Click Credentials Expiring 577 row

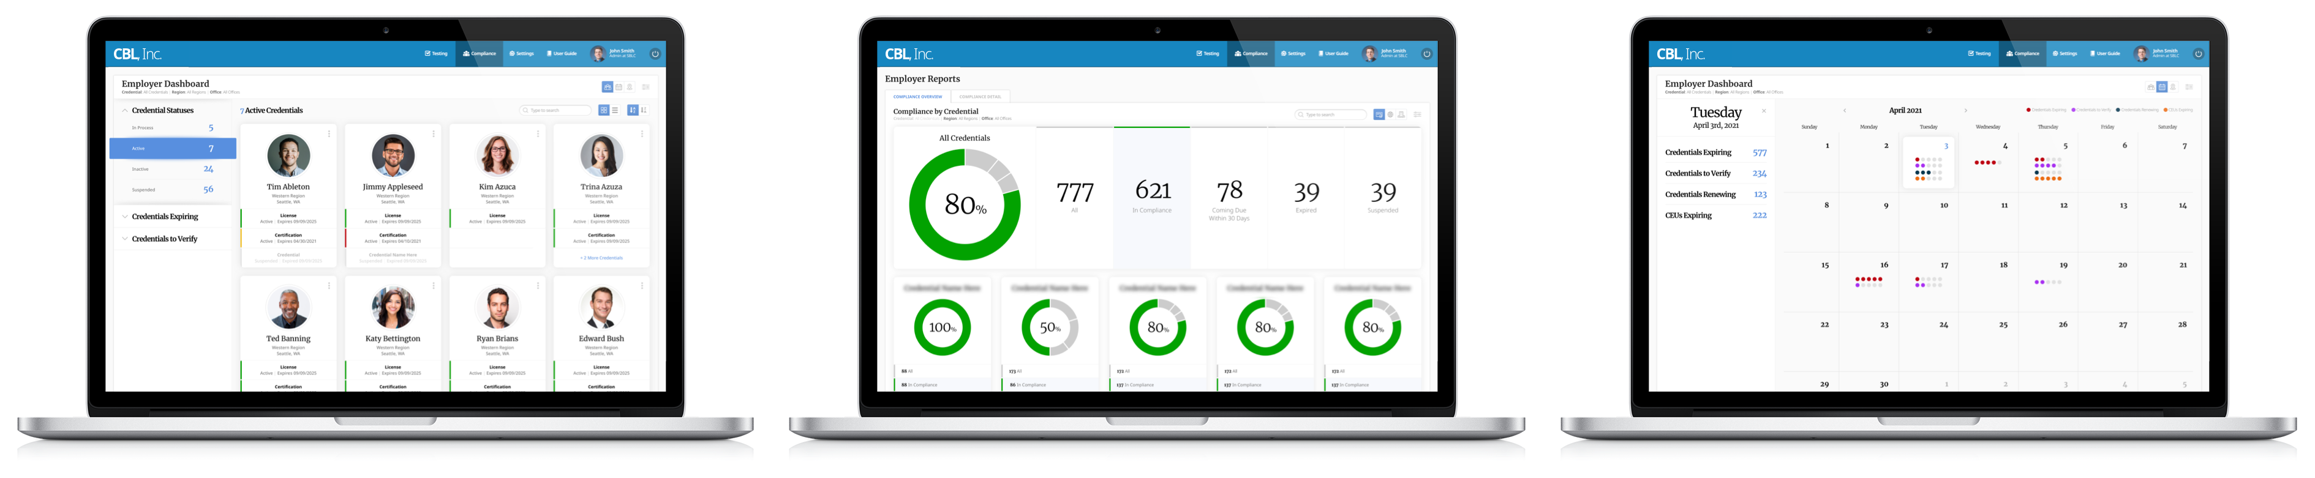(x=1715, y=153)
